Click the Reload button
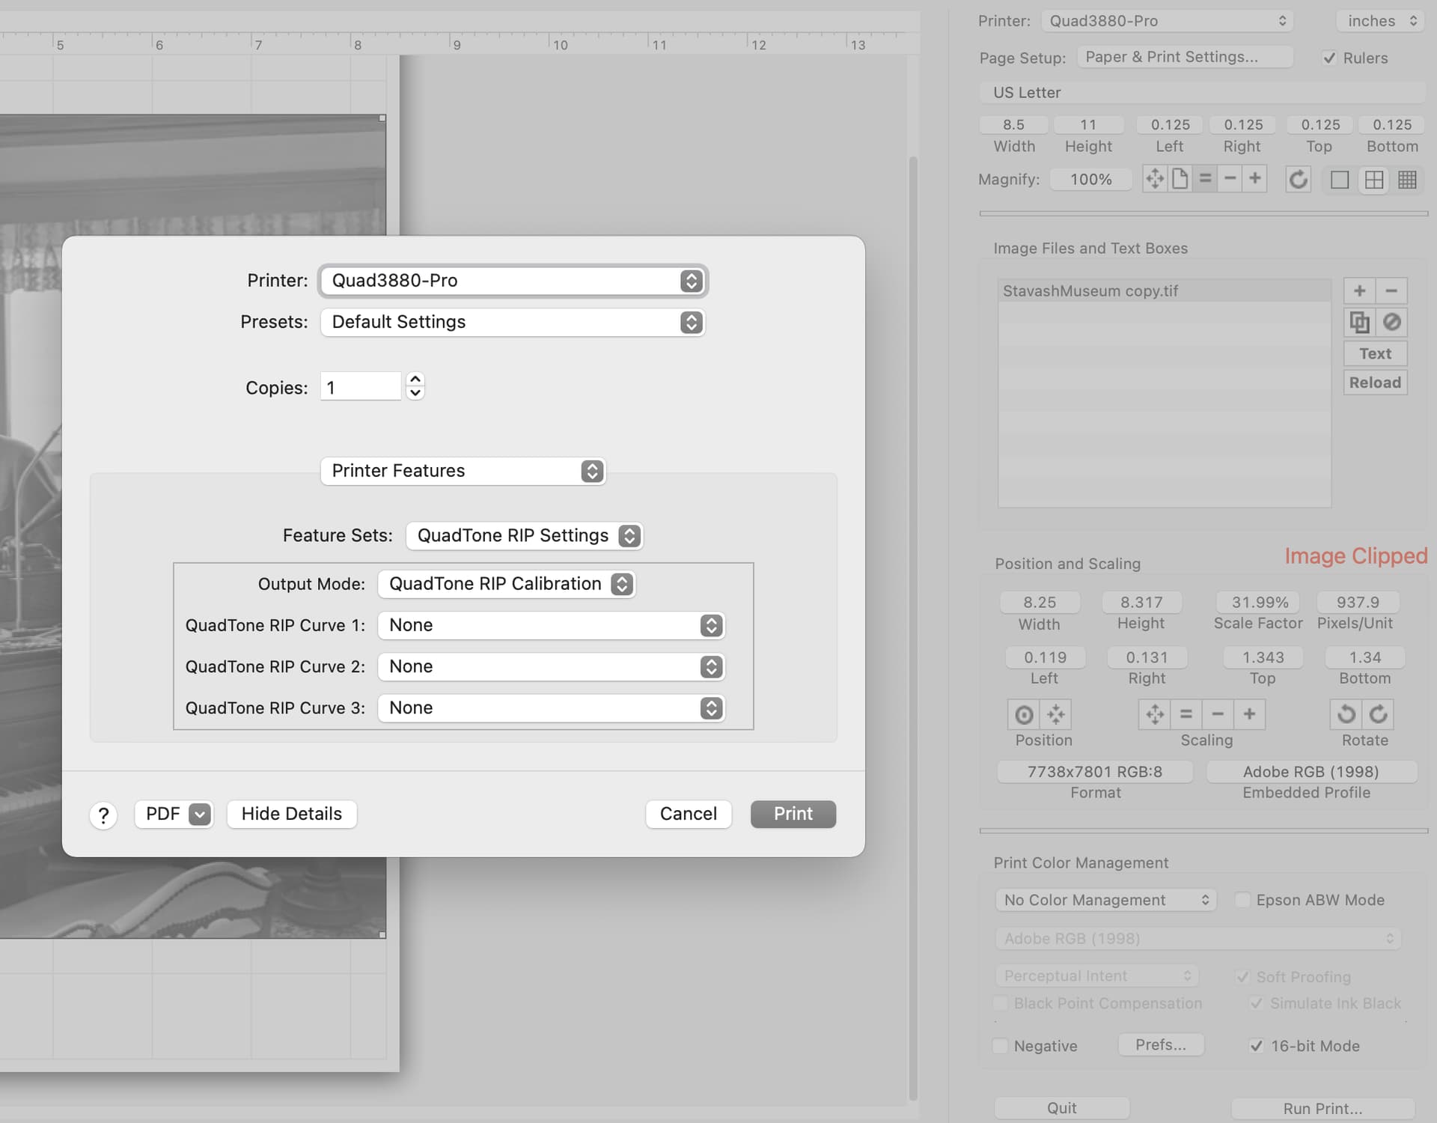 1375,383
